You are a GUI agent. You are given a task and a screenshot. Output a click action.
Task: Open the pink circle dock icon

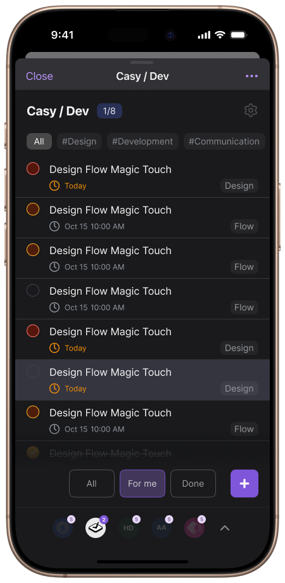(x=194, y=528)
